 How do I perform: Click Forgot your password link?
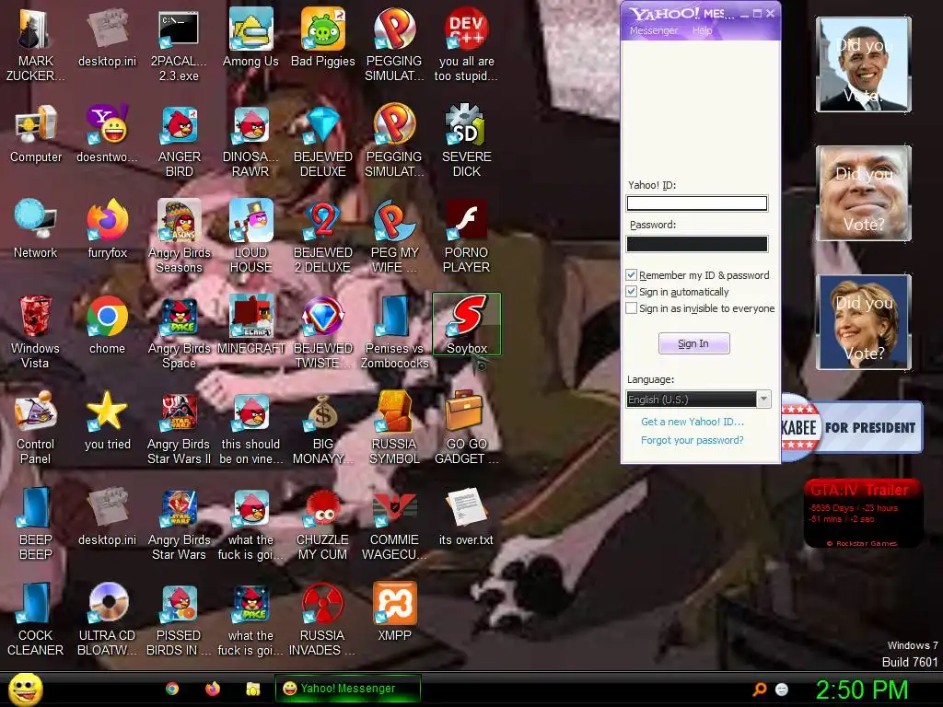(693, 440)
